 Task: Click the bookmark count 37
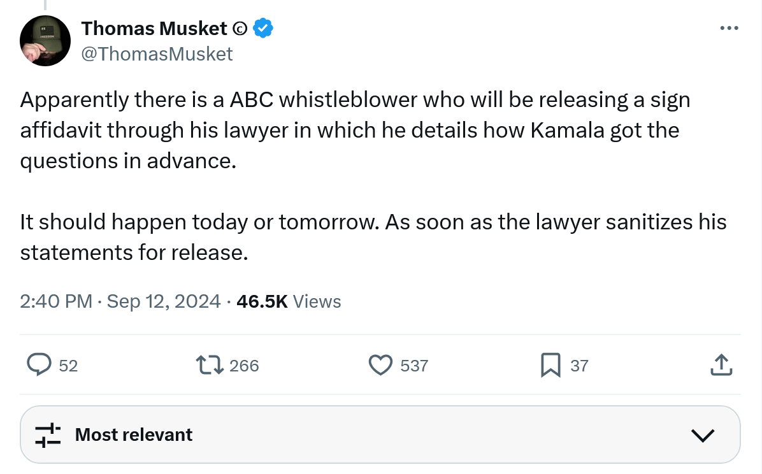[579, 366]
